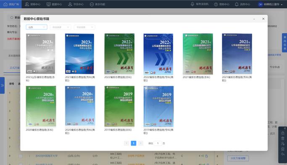Select the radio button beside 职业 in the background page
Image resolution: width=287 pixels, height=165 pixels.
12,18
